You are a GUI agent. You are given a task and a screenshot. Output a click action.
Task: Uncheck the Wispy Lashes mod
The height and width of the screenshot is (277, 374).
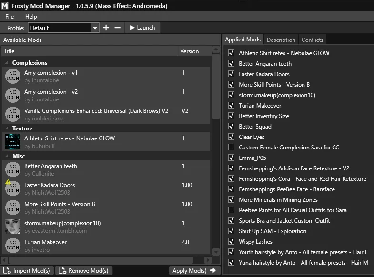tap(231, 241)
